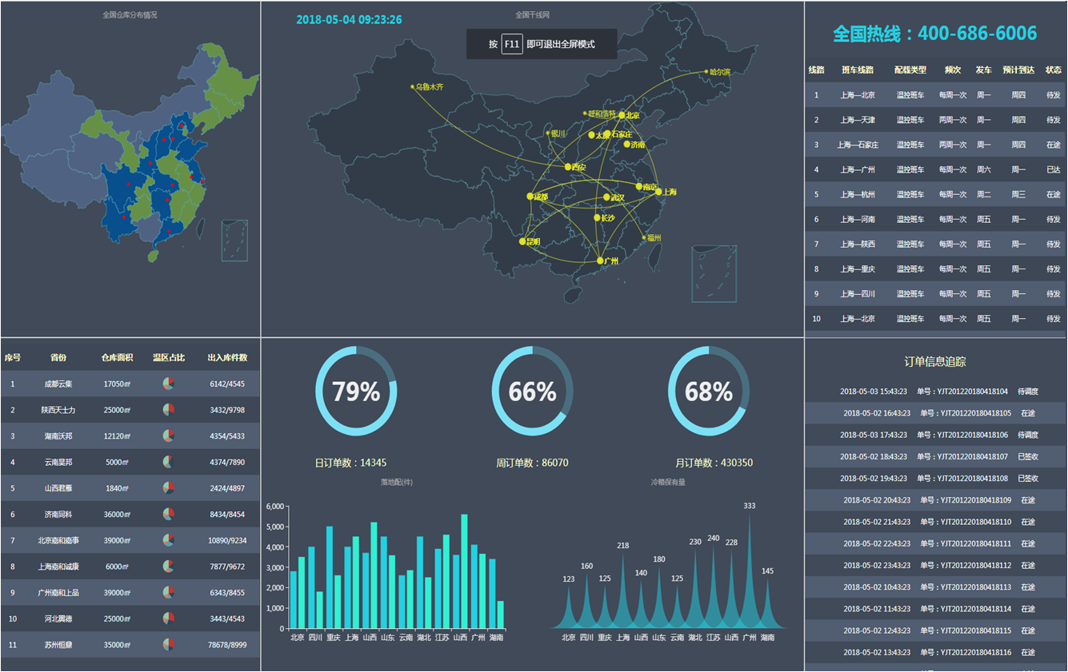Select the 上海—天津 route row
This screenshot has height=672, width=1068.
click(934, 120)
